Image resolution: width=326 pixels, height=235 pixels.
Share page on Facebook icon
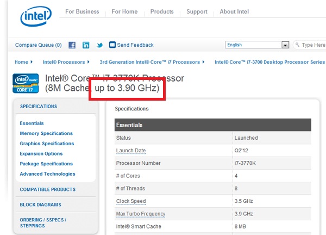(x=72, y=45)
